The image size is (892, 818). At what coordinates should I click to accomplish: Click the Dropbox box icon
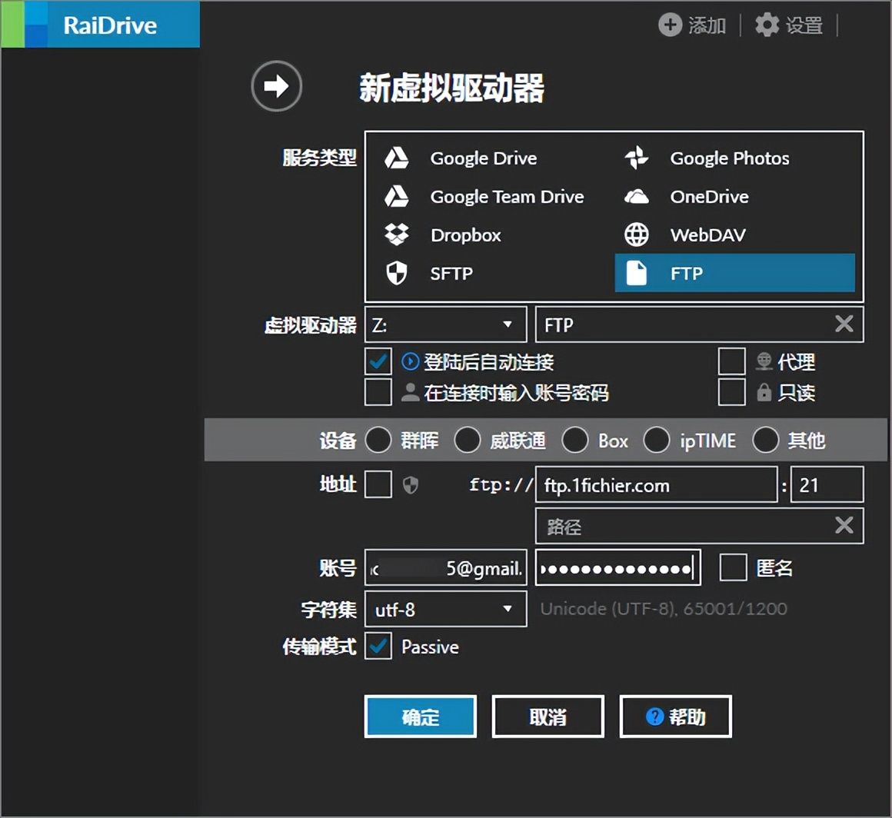tap(397, 234)
